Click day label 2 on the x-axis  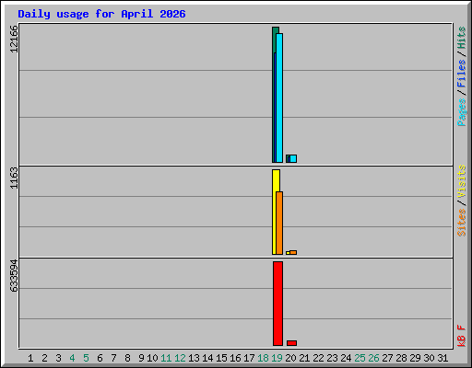click(x=44, y=358)
